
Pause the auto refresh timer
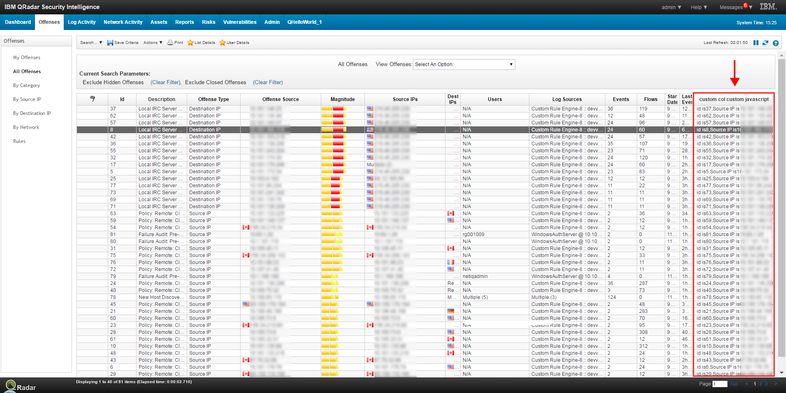(756, 43)
